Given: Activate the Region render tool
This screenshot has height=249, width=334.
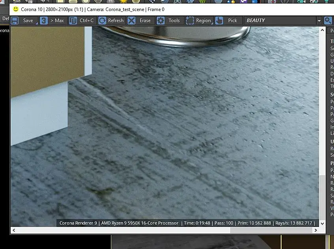Looking at the screenshot, I should click(x=199, y=21).
